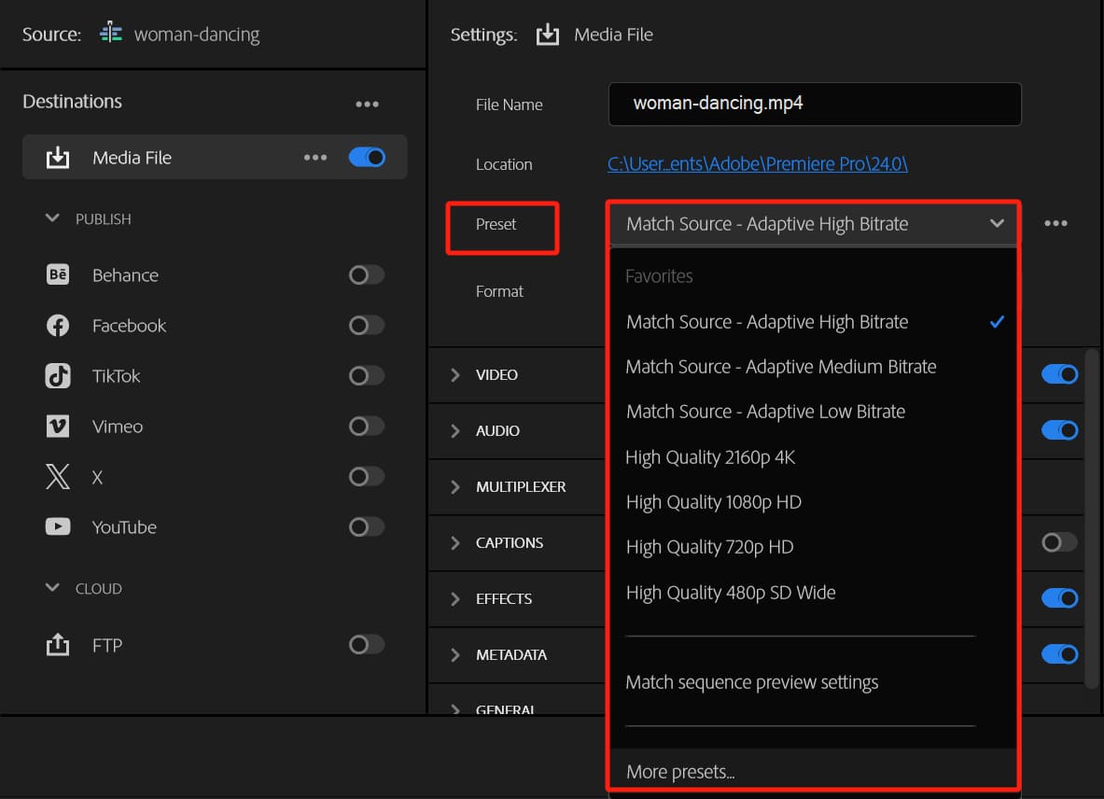
Task: Click the File Name field woman-dancing.mp4
Action: click(815, 105)
